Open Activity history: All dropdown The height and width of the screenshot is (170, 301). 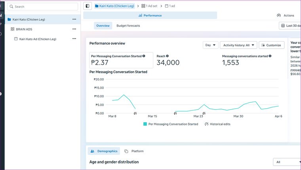pos(238,45)
